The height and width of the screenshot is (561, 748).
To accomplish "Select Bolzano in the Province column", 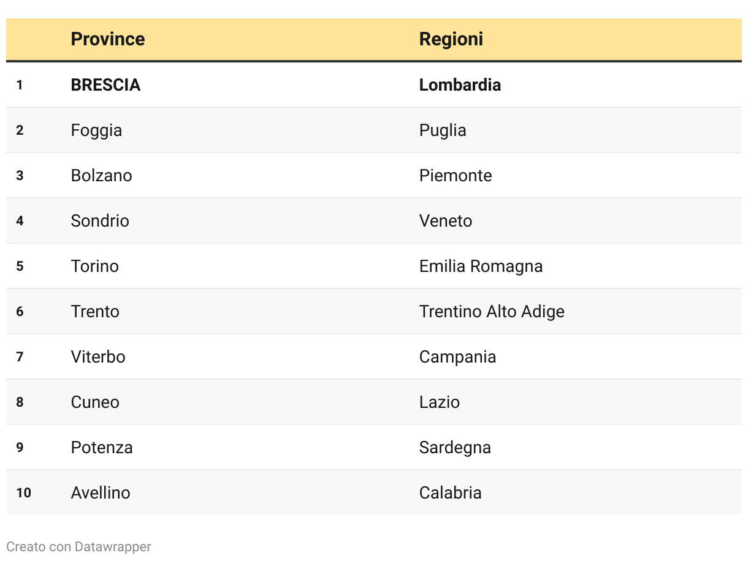I will [x=101, y=175].
